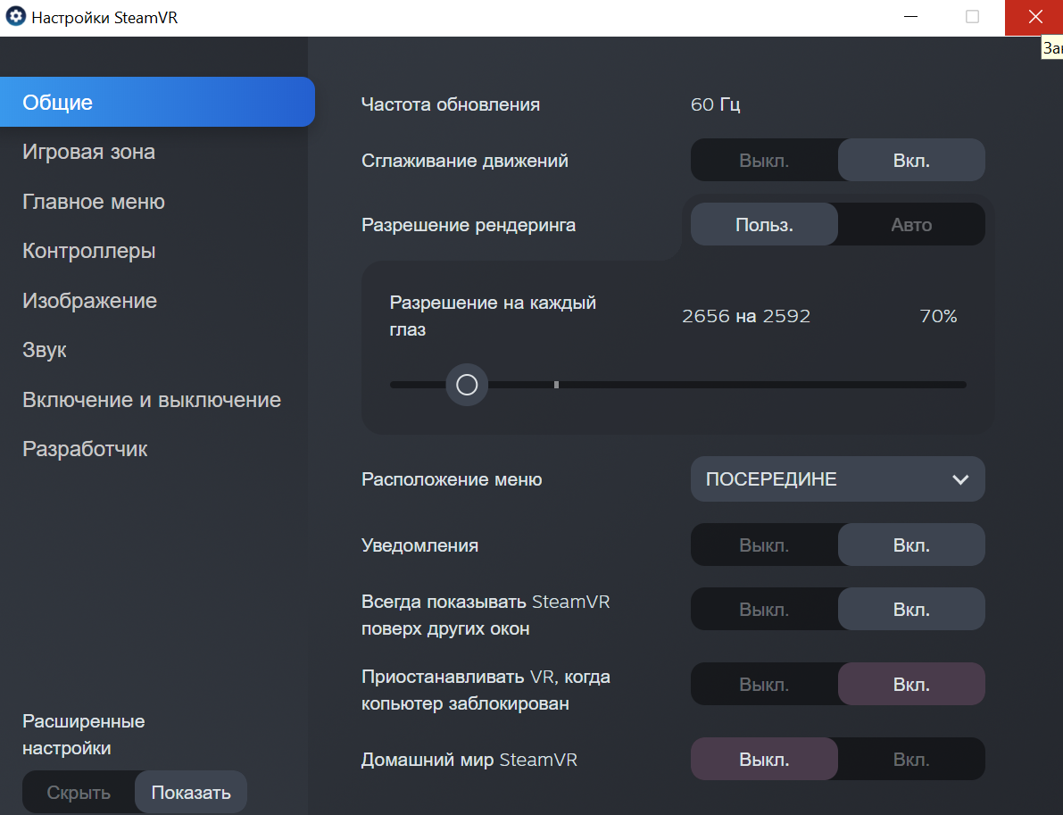Viewport: 1063px width, 815px height.
Task: Click the default marker on resolution slider
Action: point(557,385)
